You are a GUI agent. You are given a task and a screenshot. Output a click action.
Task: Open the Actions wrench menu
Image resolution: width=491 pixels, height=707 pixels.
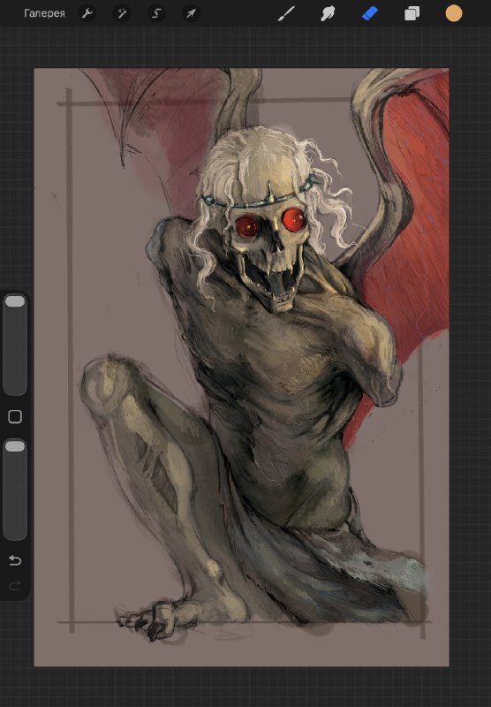click(x=87, y=13)
